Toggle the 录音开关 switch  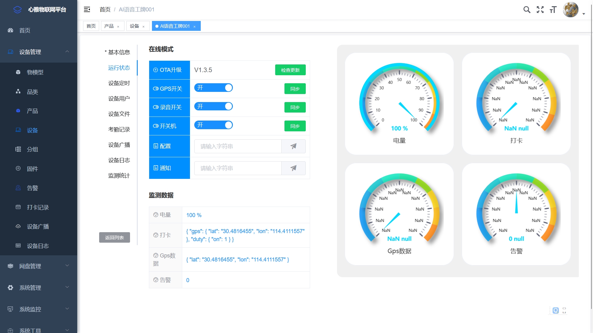(213, 106)
